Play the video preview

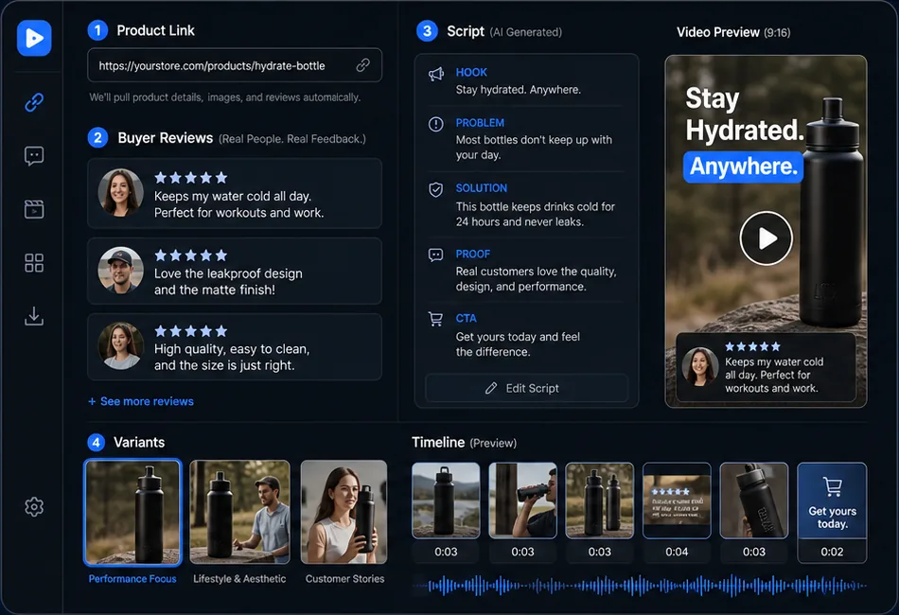[766, 237]
